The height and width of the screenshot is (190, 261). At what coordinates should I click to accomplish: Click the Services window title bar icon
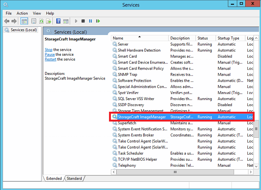pyautogui.click(x=6, y=5)
